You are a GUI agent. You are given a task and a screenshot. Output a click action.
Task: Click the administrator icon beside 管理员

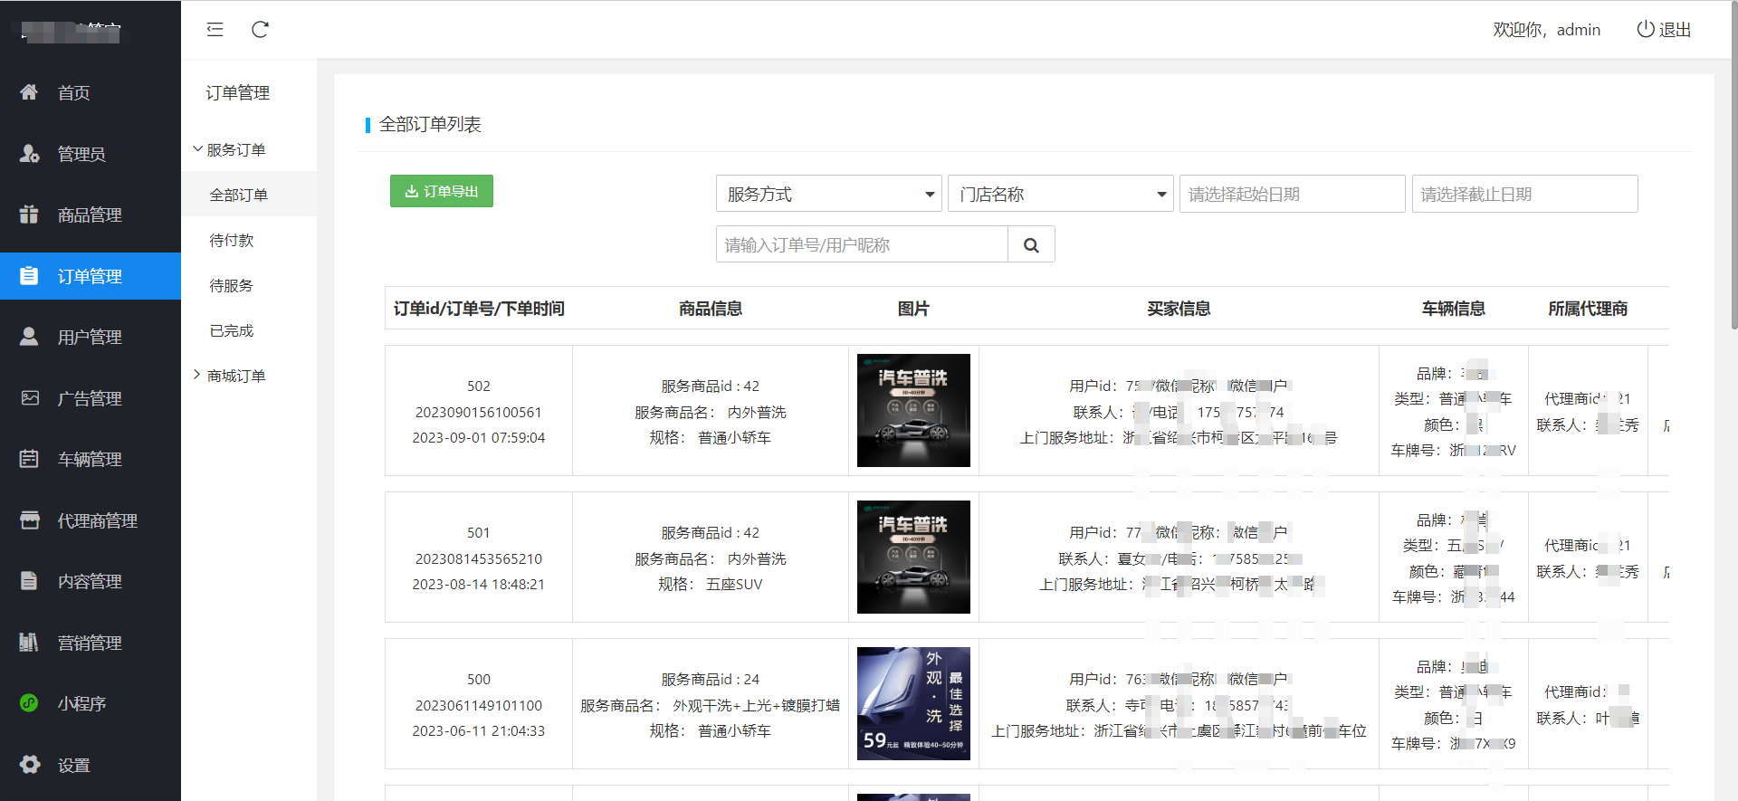(29, 154)
